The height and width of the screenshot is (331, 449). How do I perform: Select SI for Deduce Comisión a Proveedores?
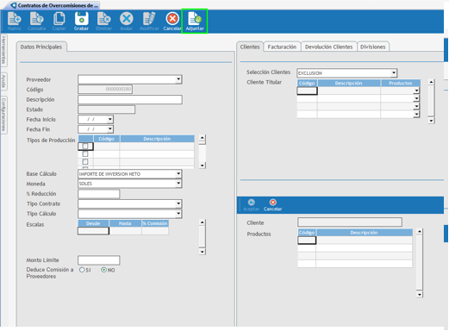pyautogui.click(x=82, y=270)
